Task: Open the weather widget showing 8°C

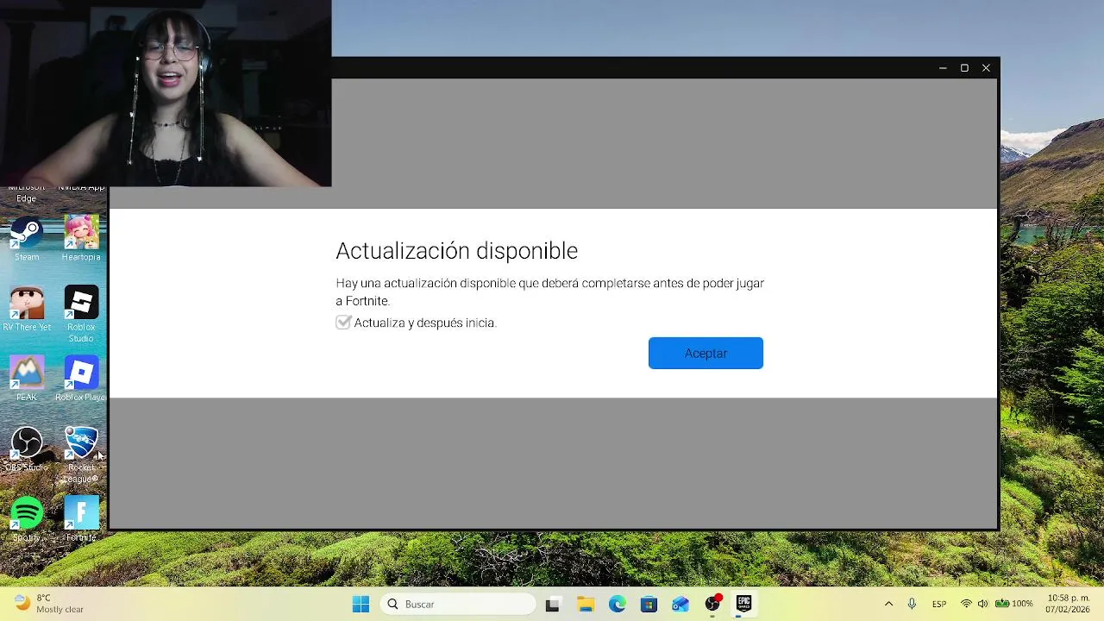Action: pos(49,604)
